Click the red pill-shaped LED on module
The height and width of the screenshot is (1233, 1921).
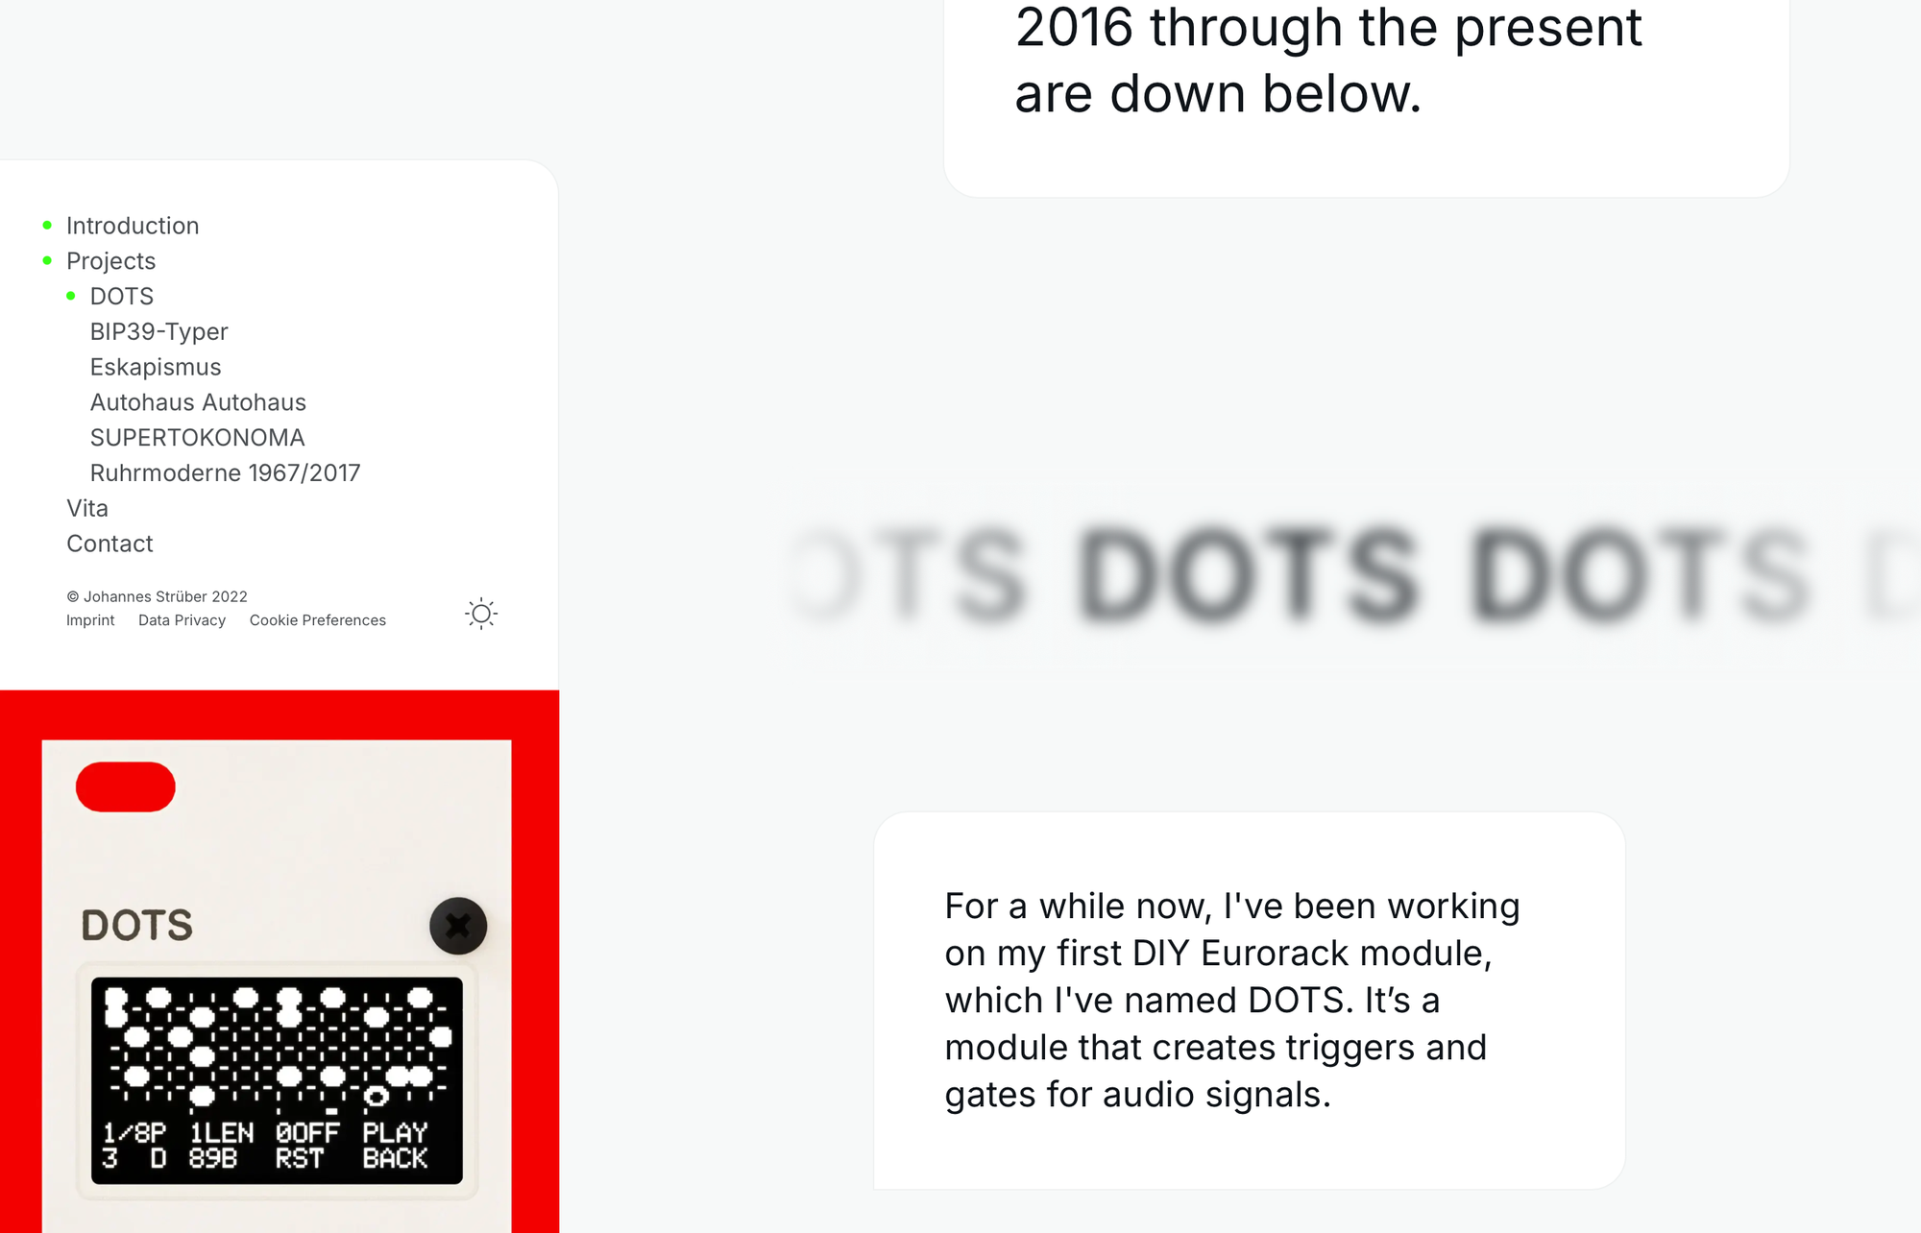pos(126,787)
